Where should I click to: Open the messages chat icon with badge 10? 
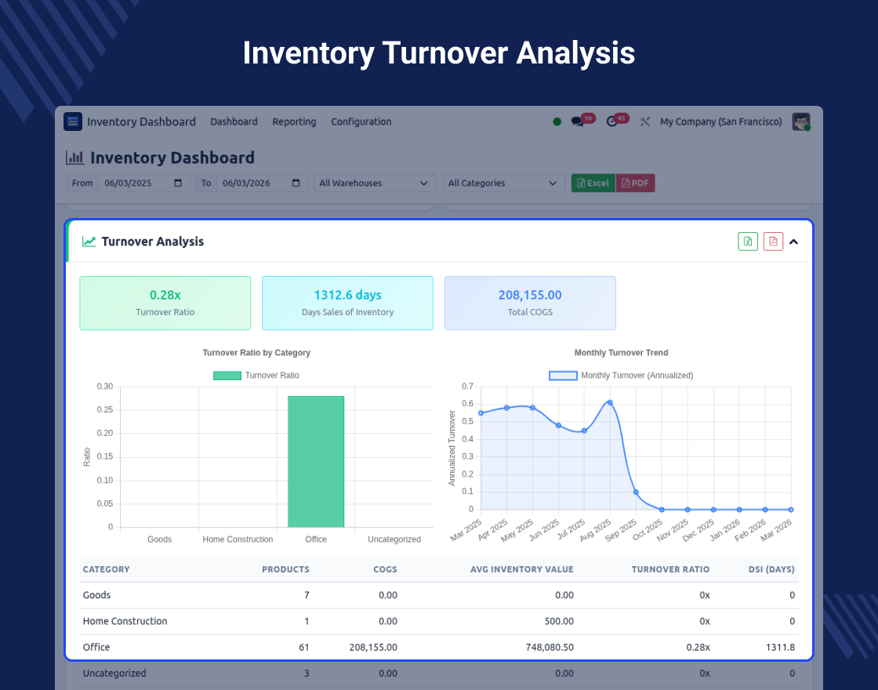point(577,122)
